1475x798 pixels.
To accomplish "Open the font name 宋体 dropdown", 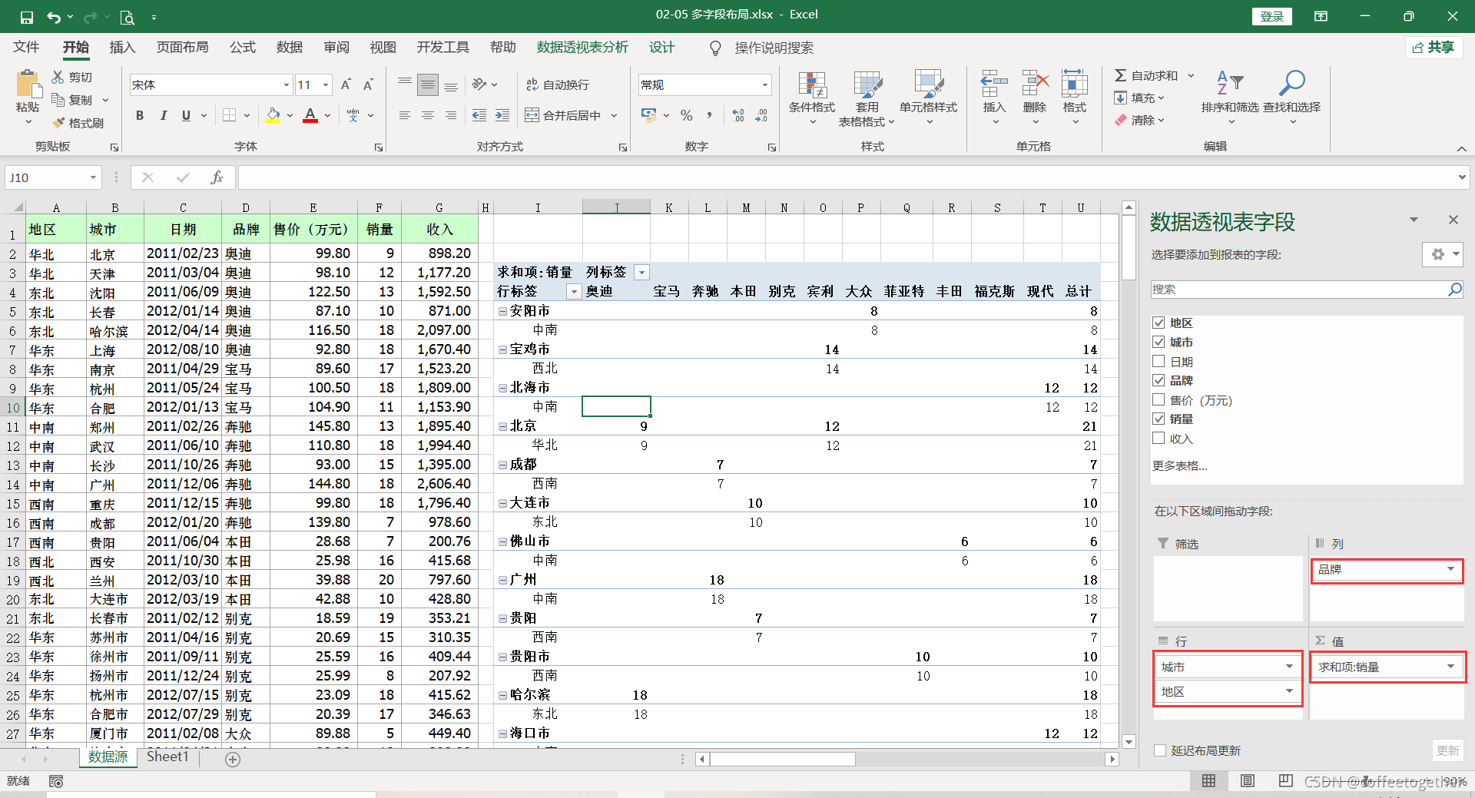I will (x=287, y=84).
